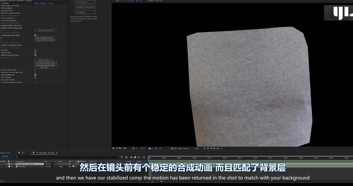Click the Register link in Lockdown effect
This screenshot has height=186, width=353.
43,3
